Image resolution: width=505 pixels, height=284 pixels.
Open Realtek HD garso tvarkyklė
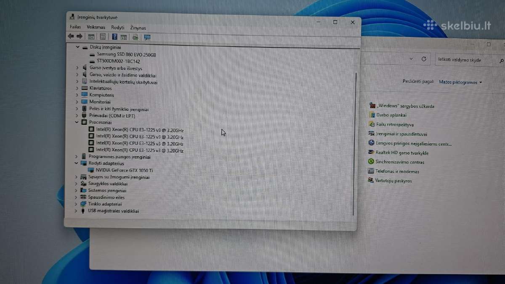402,153
